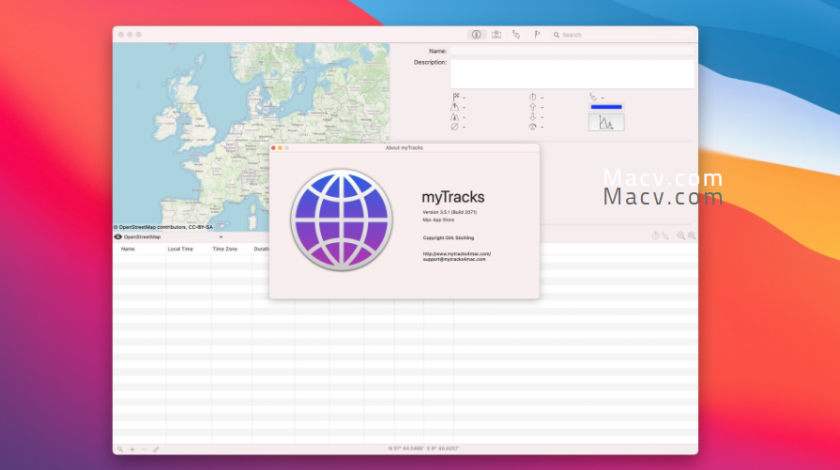The height and width of the screenshot is (470, 840).
Task: Focus the Name text field
Action: click(572, 51)
